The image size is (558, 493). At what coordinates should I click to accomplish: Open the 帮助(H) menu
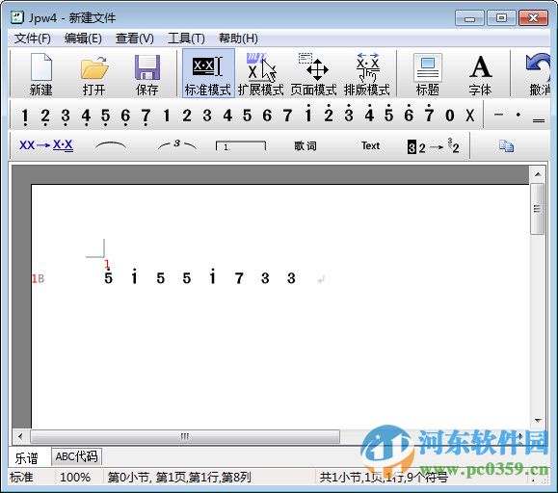[x=238, y=39]
